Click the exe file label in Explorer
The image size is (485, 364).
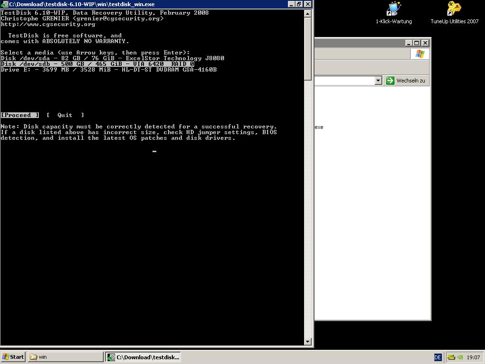click(319, 127)
